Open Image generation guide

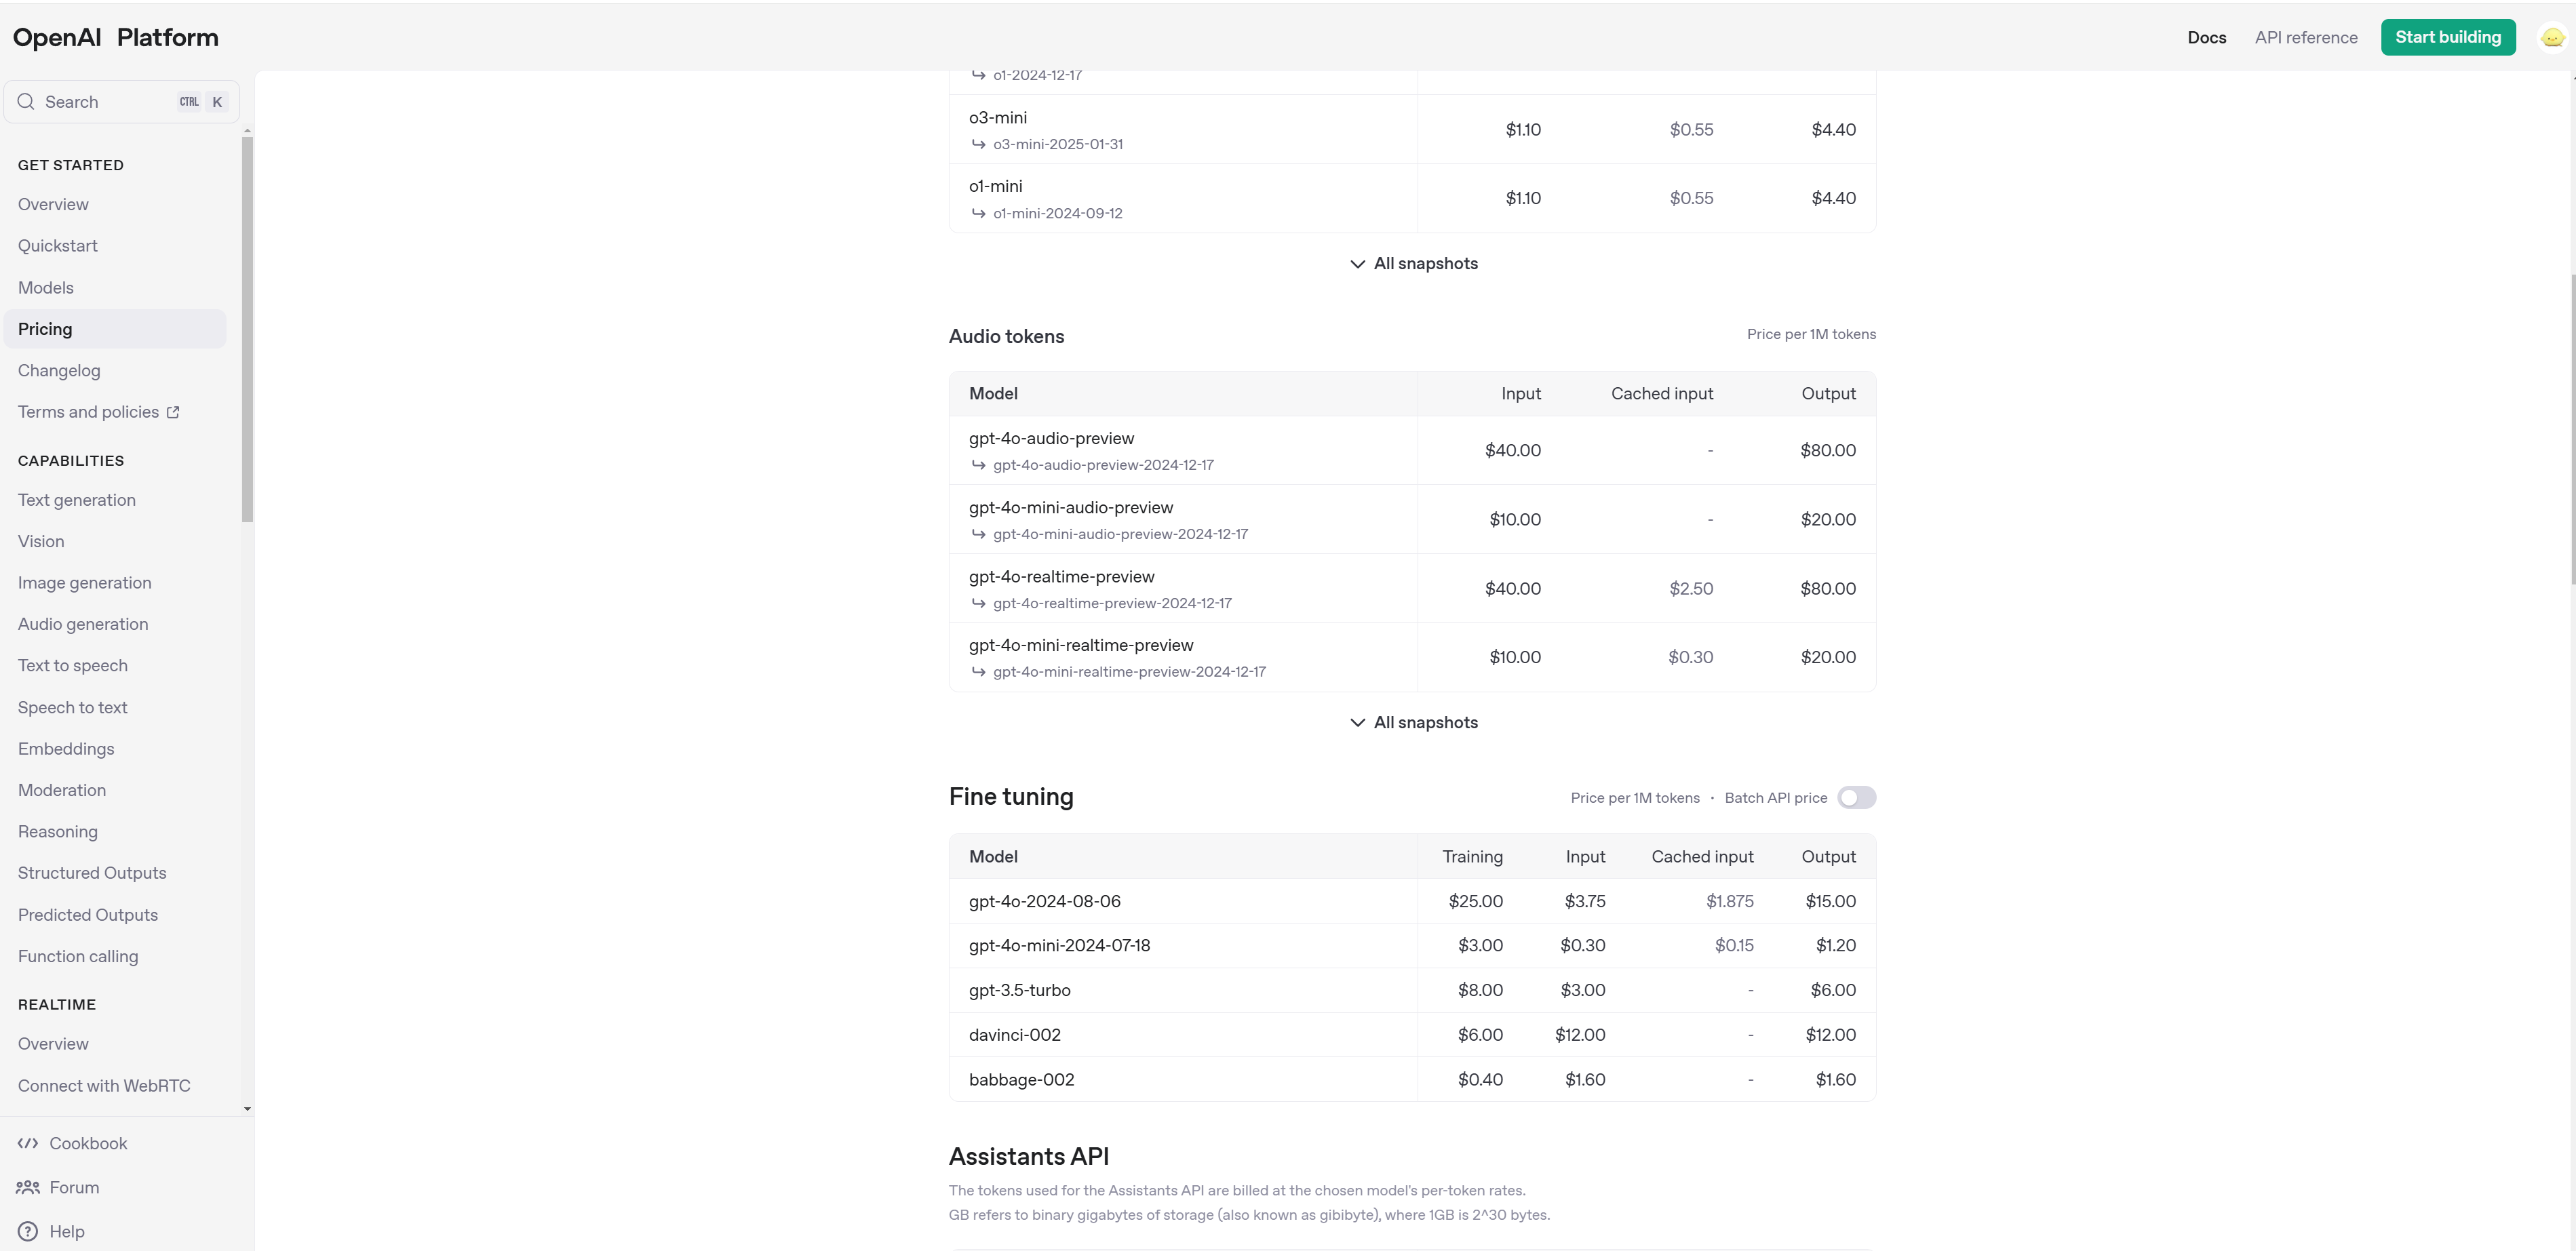pyautogui.click(x=85, y=583)
